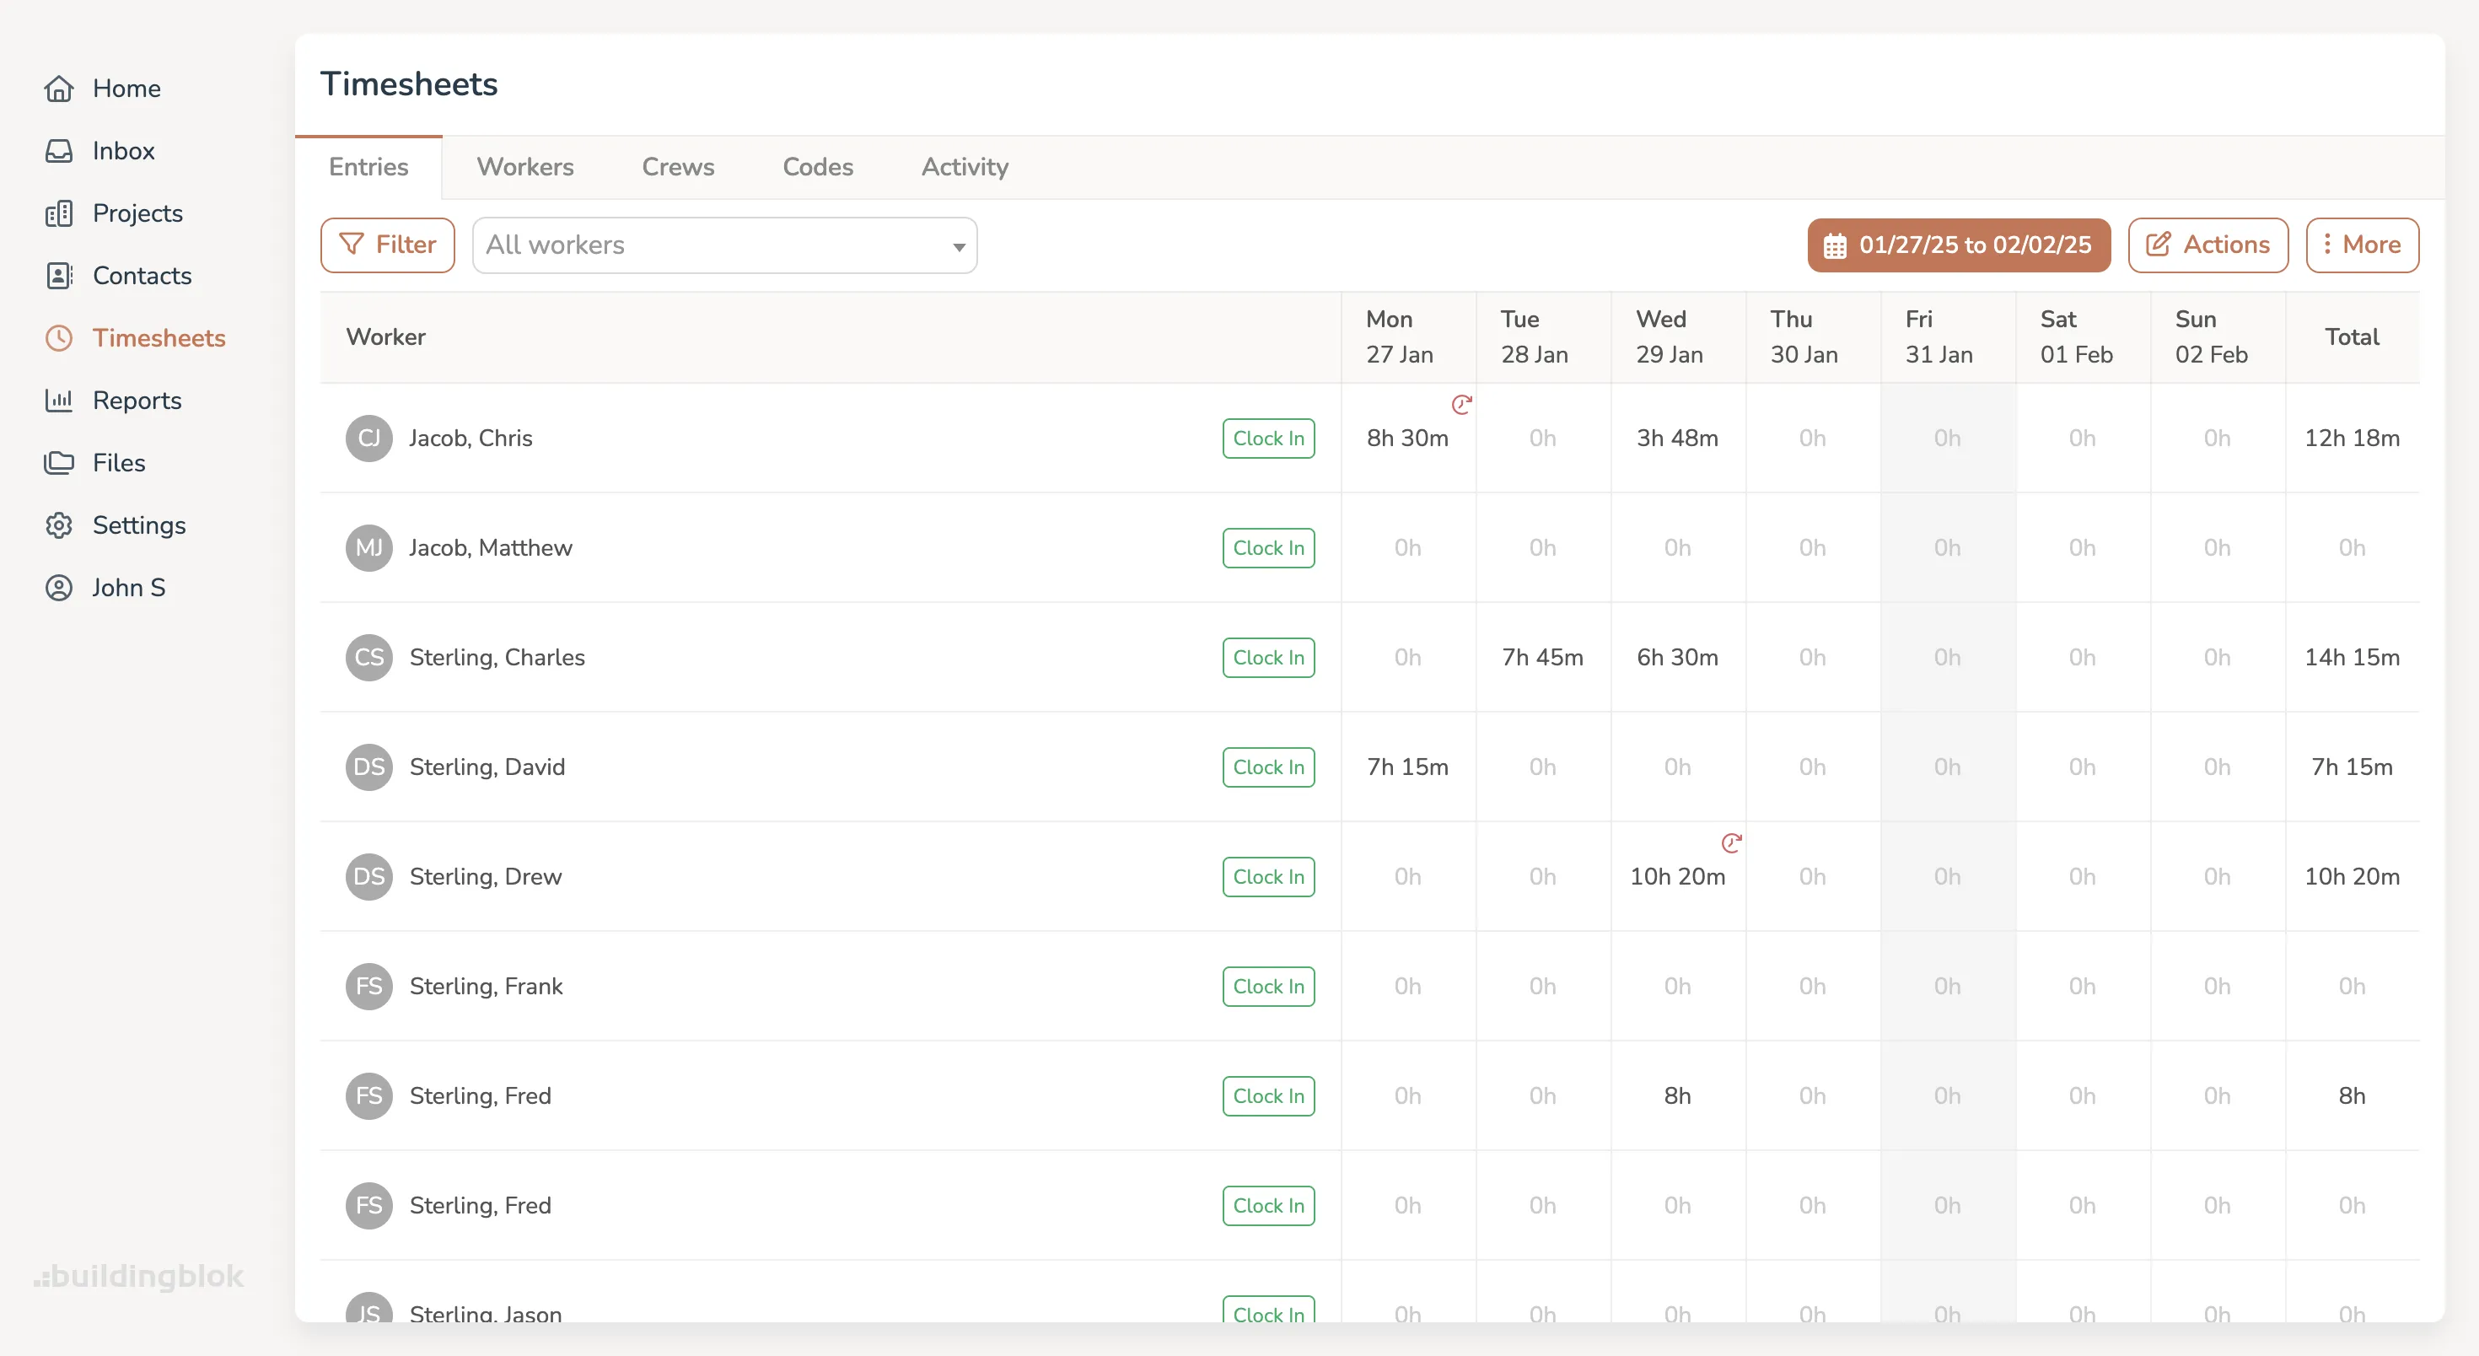
Task: Clock In Sterling, Charles
Action: tap(1267, 657)
